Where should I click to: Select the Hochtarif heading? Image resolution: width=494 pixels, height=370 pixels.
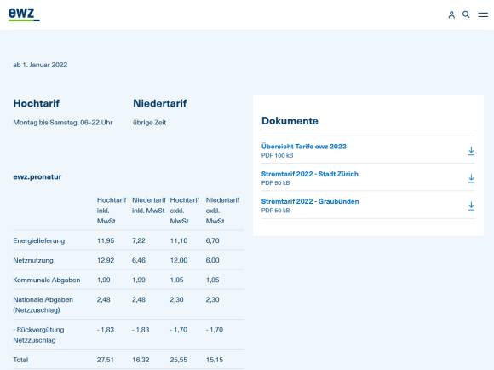click(37, 103)
